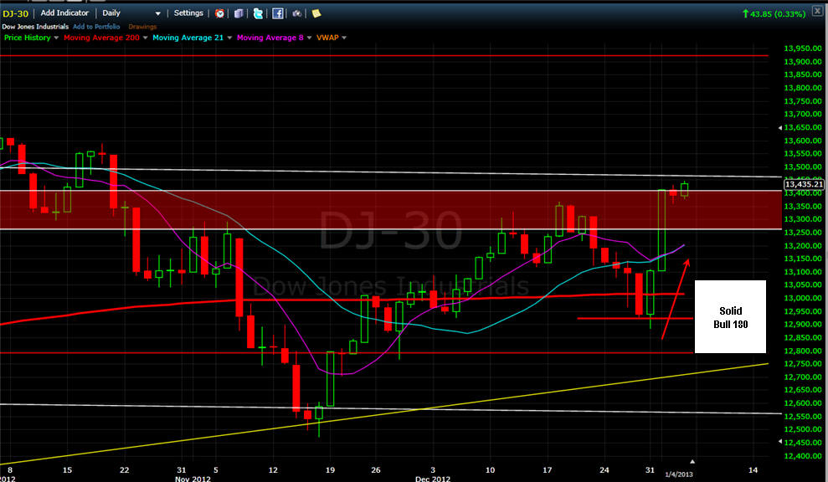Expand the Moving Average 200 dropdown arrow
828x482 pixels.
tap(145, 38)
